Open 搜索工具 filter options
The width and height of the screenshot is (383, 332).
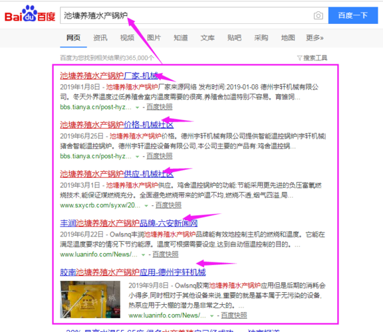click(312, 58)
